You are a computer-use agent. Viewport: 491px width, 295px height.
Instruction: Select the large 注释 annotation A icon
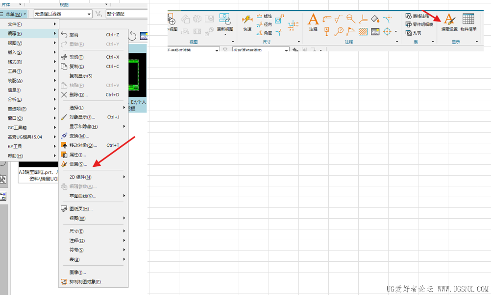313,22
